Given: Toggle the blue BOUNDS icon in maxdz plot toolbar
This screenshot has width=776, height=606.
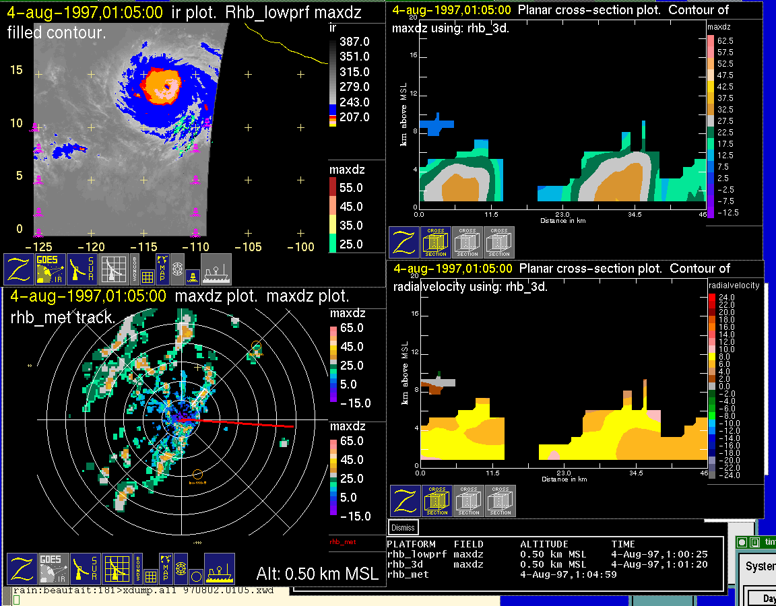Looking at the screenshot, I should click(x=138, y=569).
